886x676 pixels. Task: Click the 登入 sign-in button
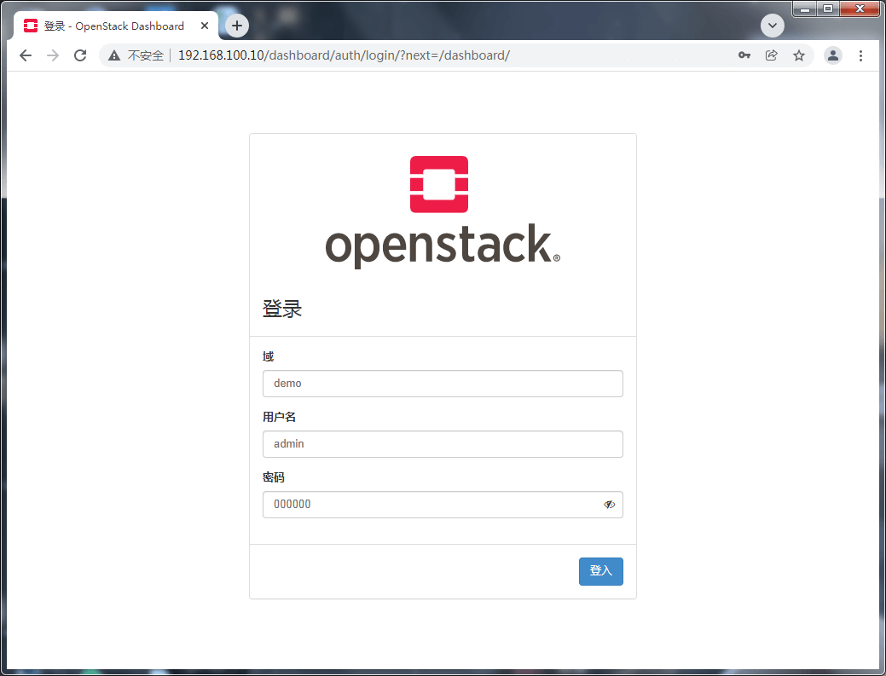coord(601,571)
